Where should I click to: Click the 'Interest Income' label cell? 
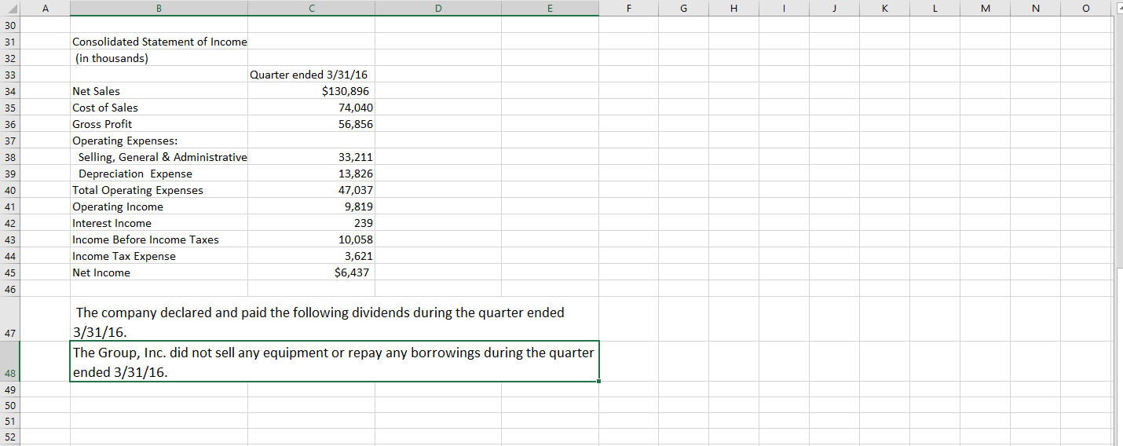[159, 223]
